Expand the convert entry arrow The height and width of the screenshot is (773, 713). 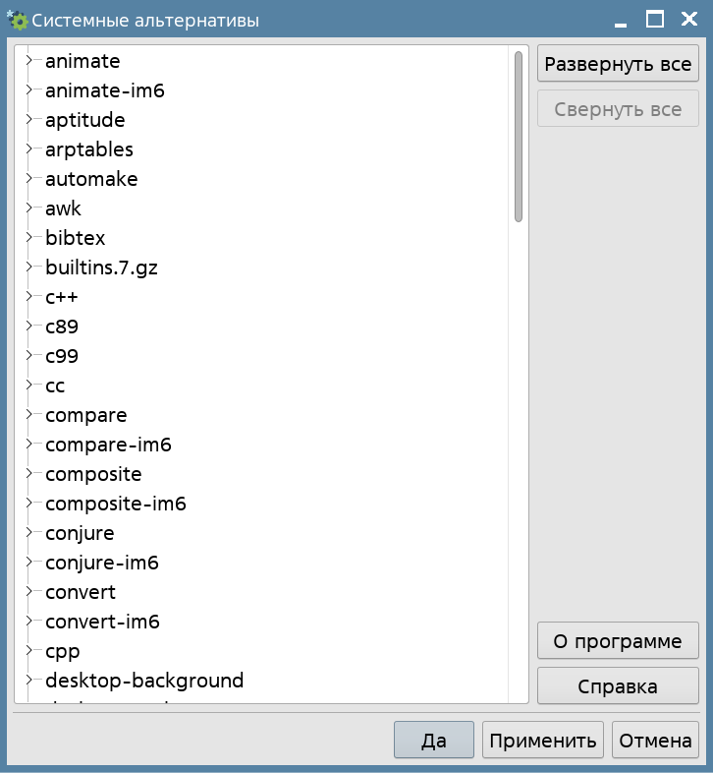29,592
